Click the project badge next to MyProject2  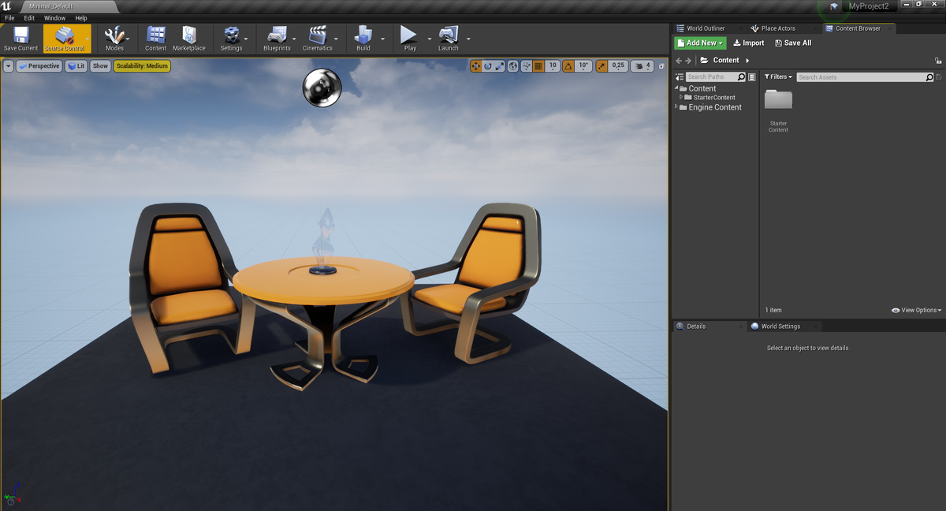click(x=834, y=6)
